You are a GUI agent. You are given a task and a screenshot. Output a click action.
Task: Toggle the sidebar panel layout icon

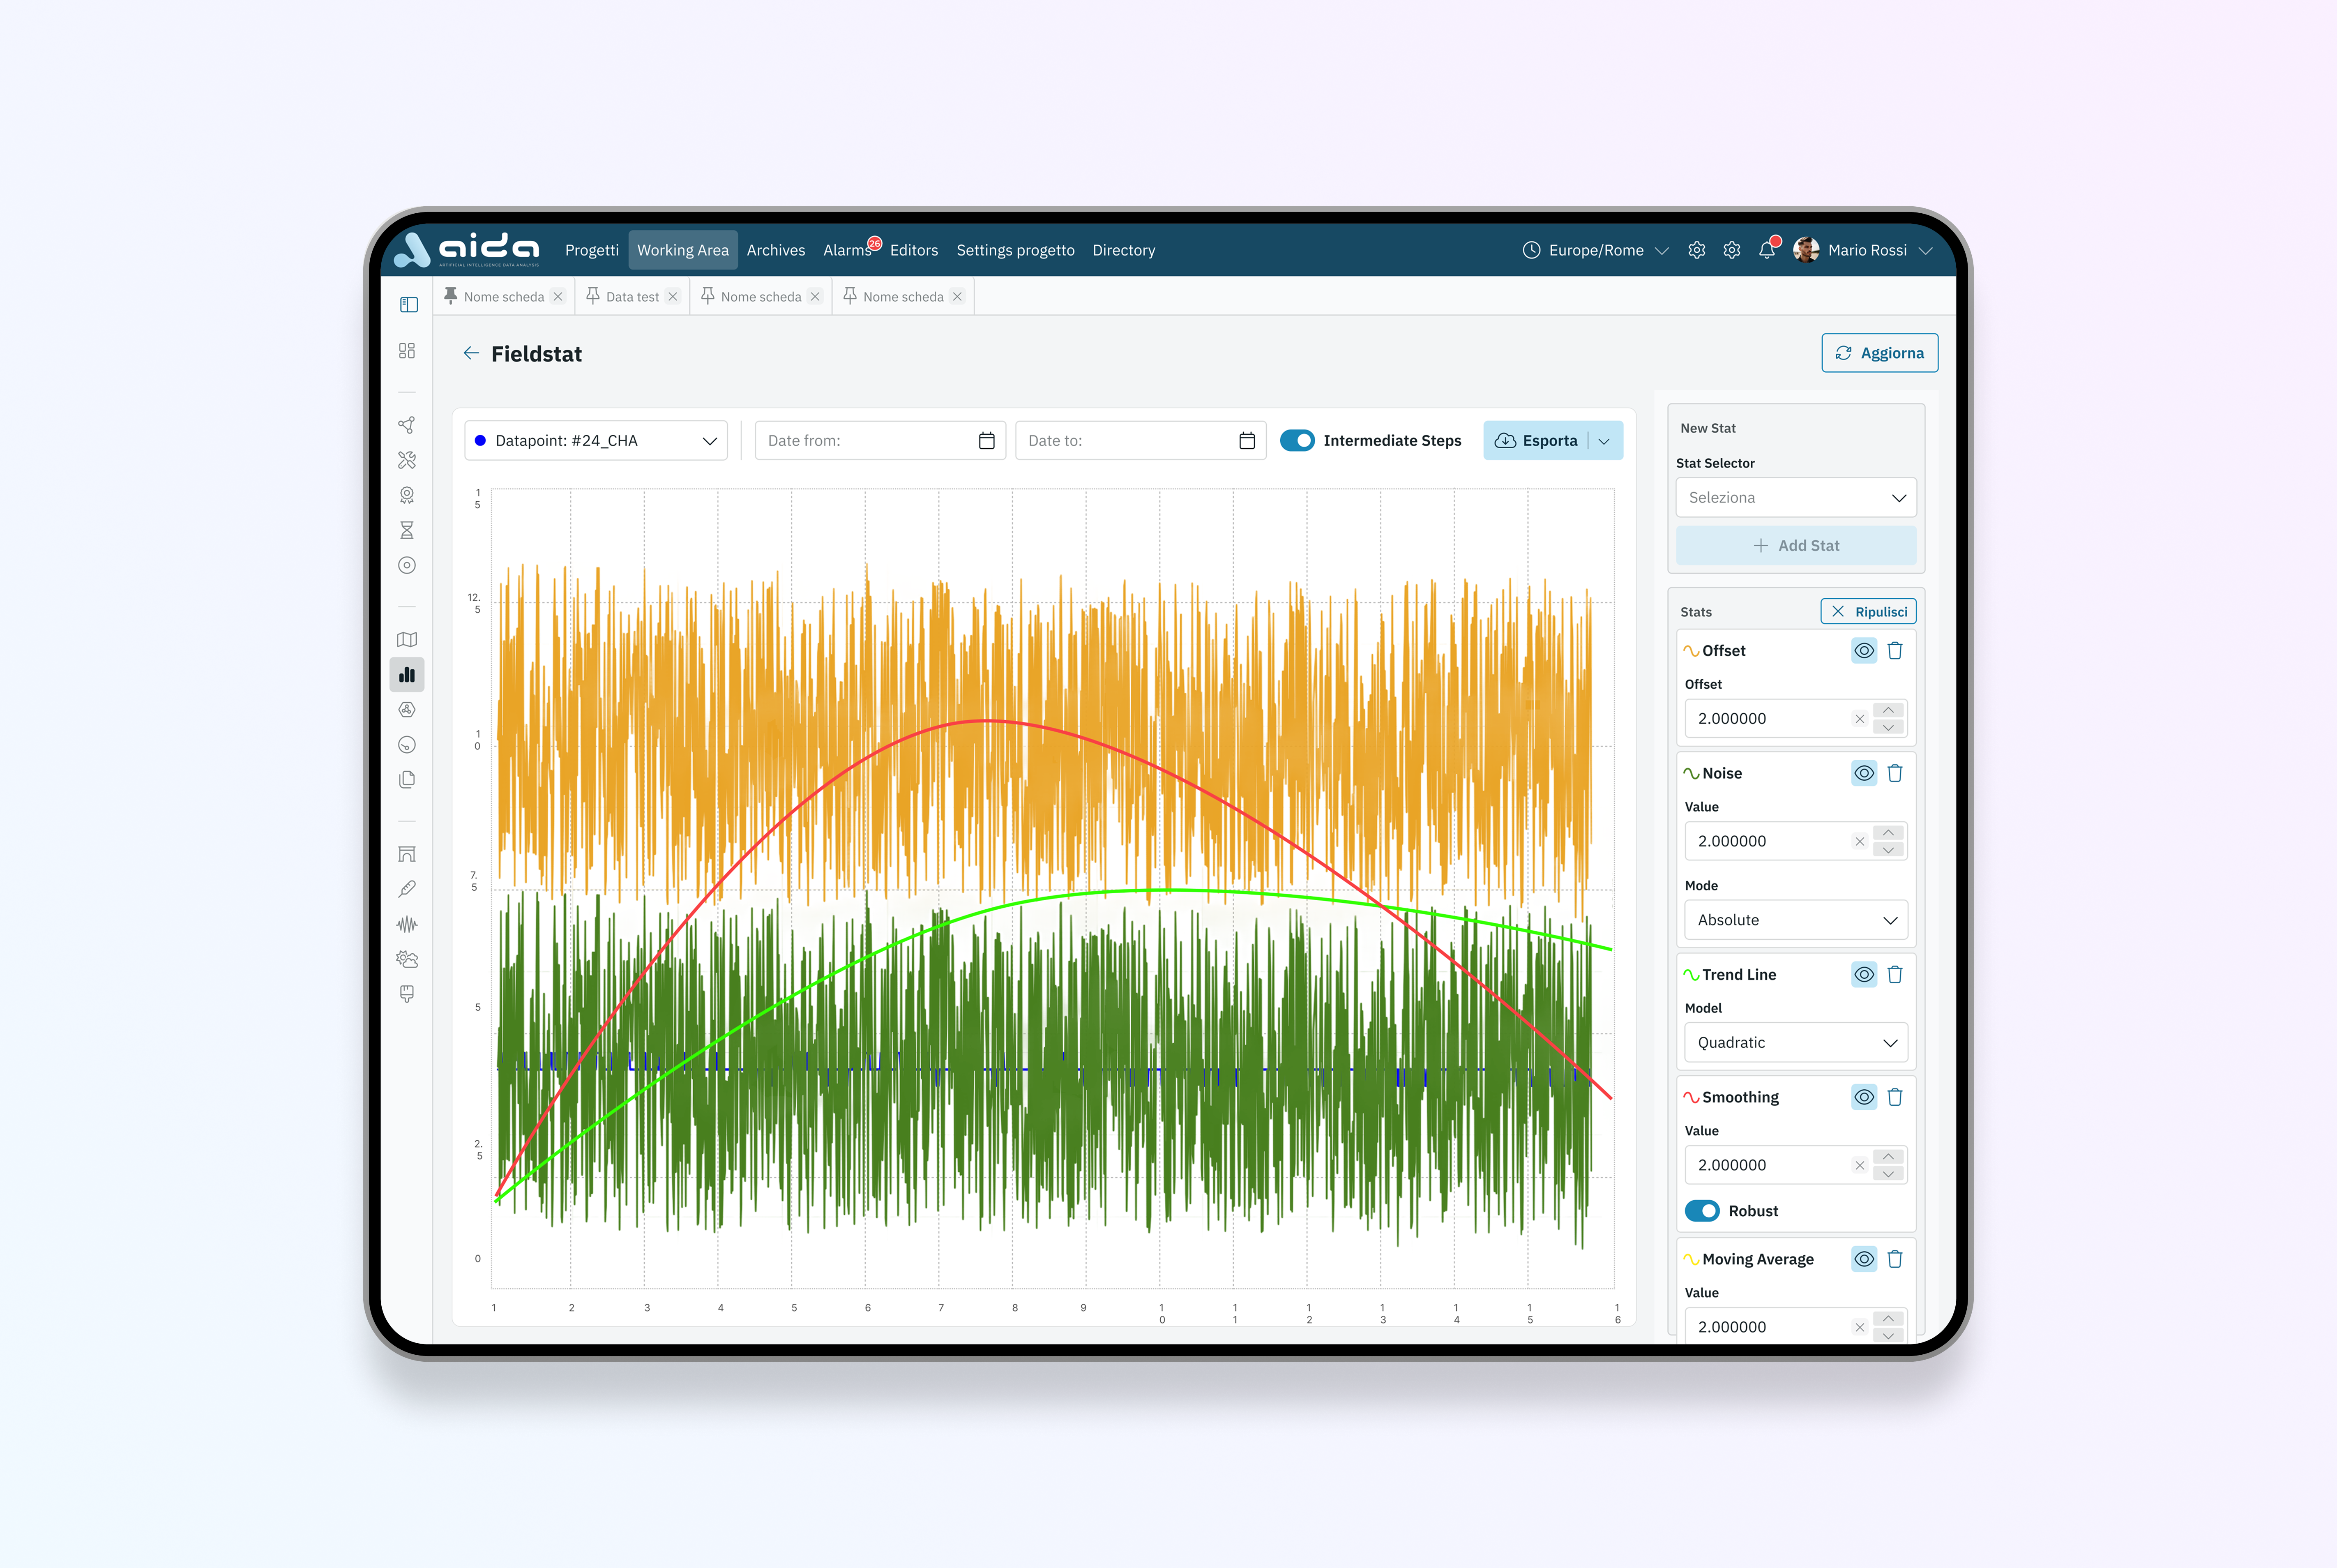click(408, 305)
